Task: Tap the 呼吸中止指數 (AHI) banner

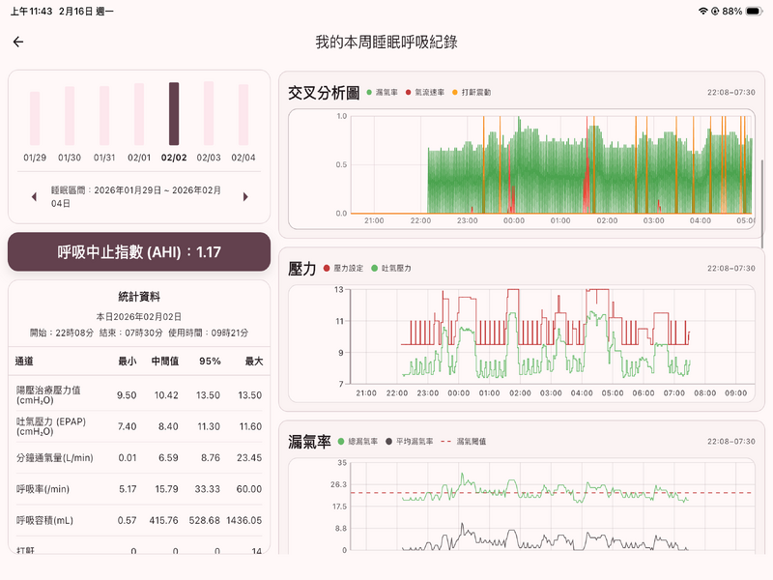Action: [138, 250]
